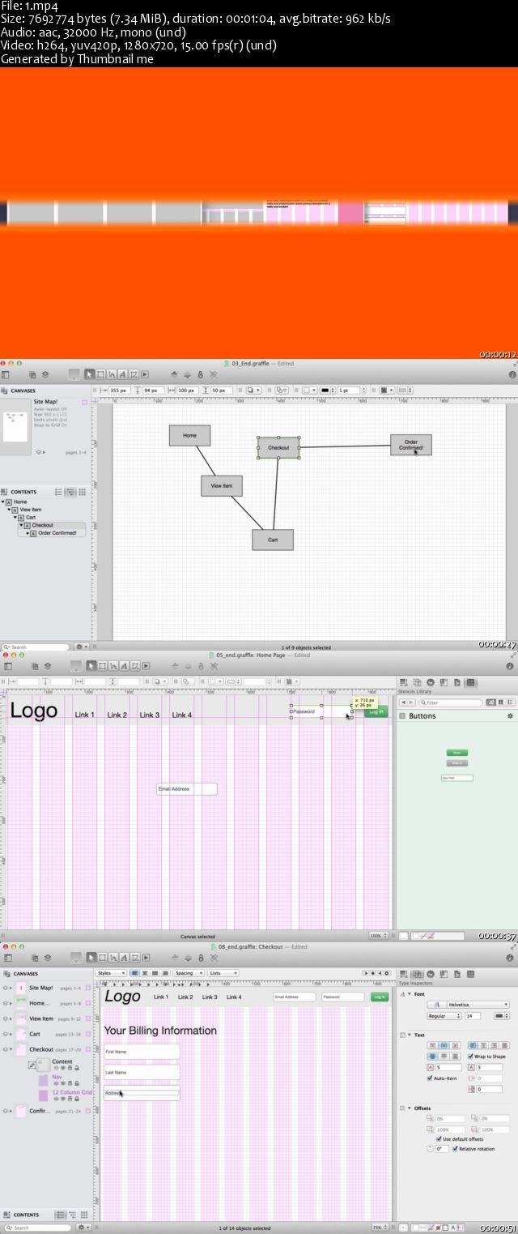Open the Regular font style dropdown

click(x=444, y=1015)
